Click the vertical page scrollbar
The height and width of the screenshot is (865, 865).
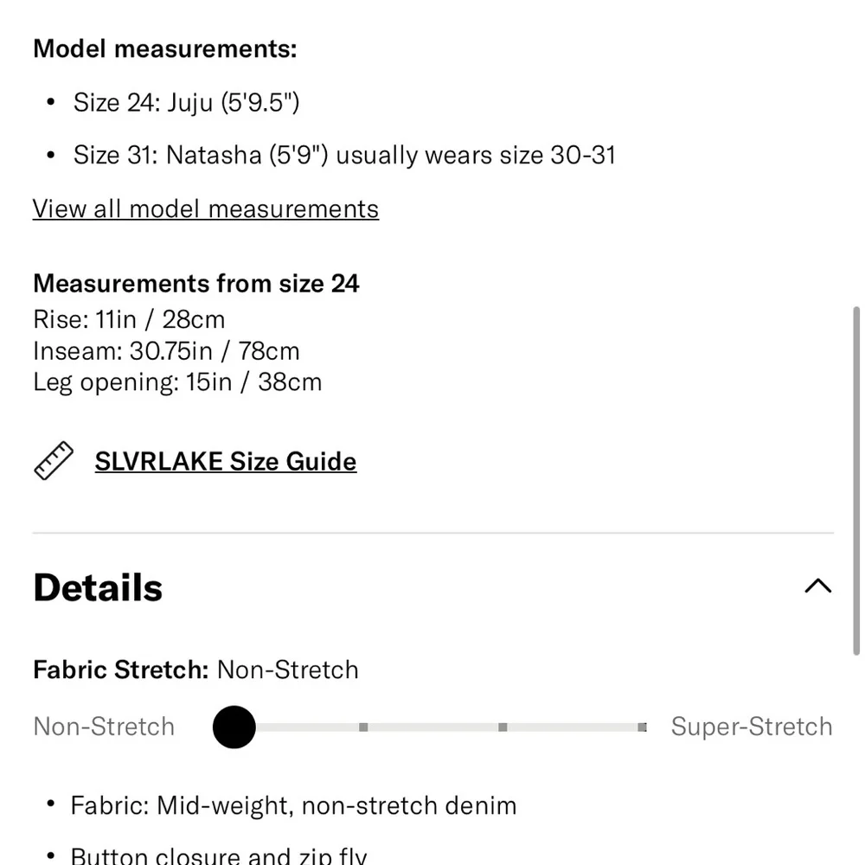pos(856,481)
